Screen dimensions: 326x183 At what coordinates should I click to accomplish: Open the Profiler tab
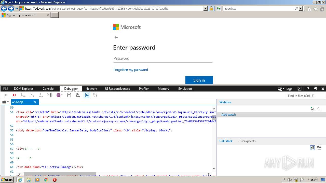144,89
